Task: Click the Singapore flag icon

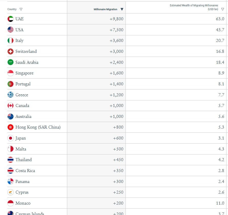Action: [10, 73]
